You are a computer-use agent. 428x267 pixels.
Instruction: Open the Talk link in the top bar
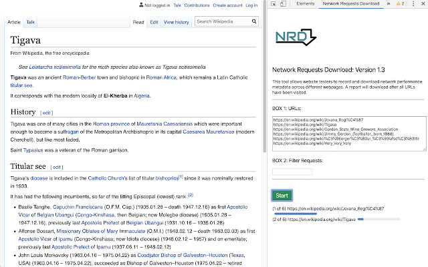click(177, 5)
